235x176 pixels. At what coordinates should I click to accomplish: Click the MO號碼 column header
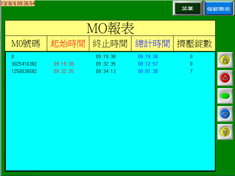(x=26, y=44)
